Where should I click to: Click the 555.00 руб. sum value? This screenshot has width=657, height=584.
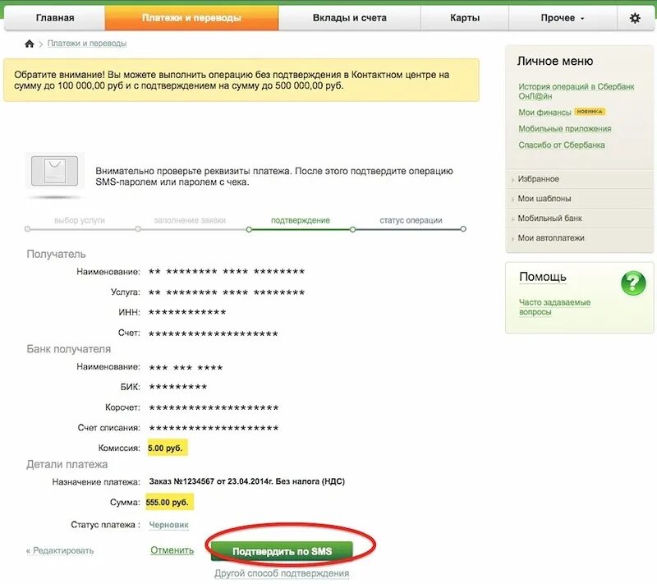click(x=168, y=503)
